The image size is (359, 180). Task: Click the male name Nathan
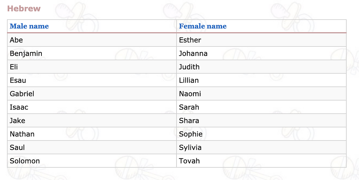pyautogui.click(x=22, y=134)
